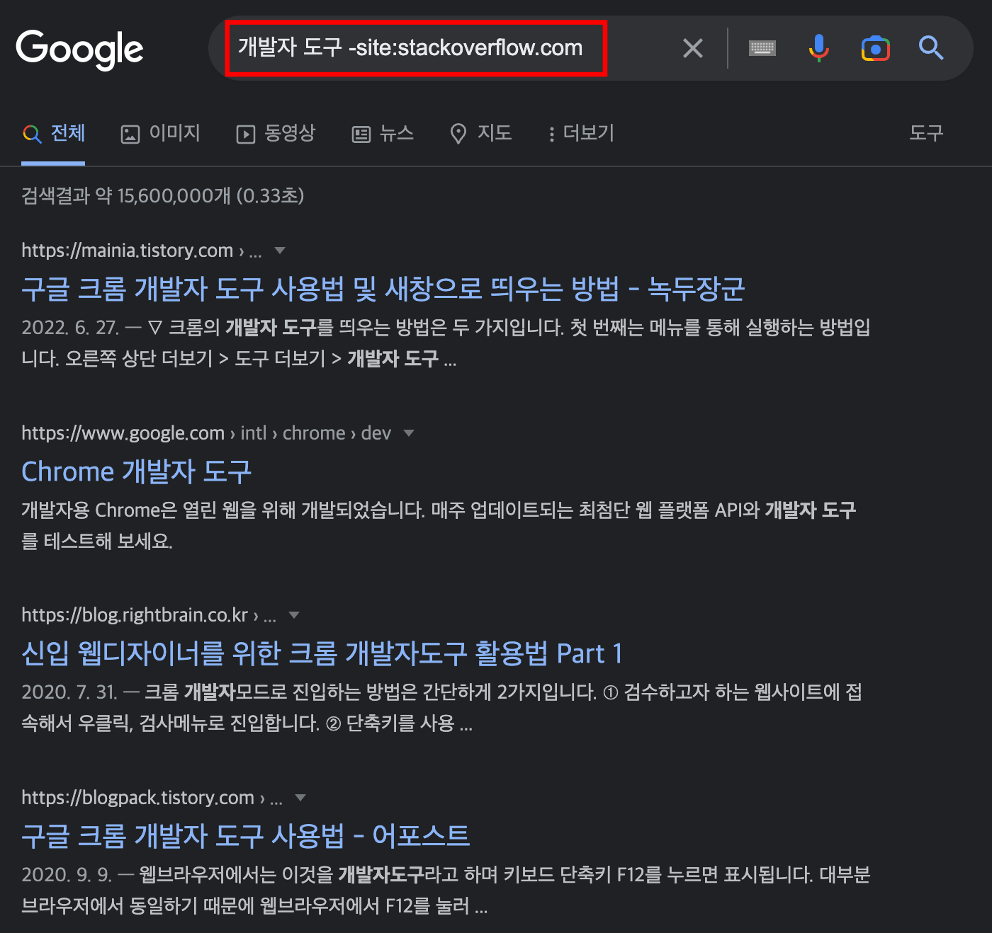Start voice search with the microphone icon
This screenshot has width=992, height=933.
818,48
